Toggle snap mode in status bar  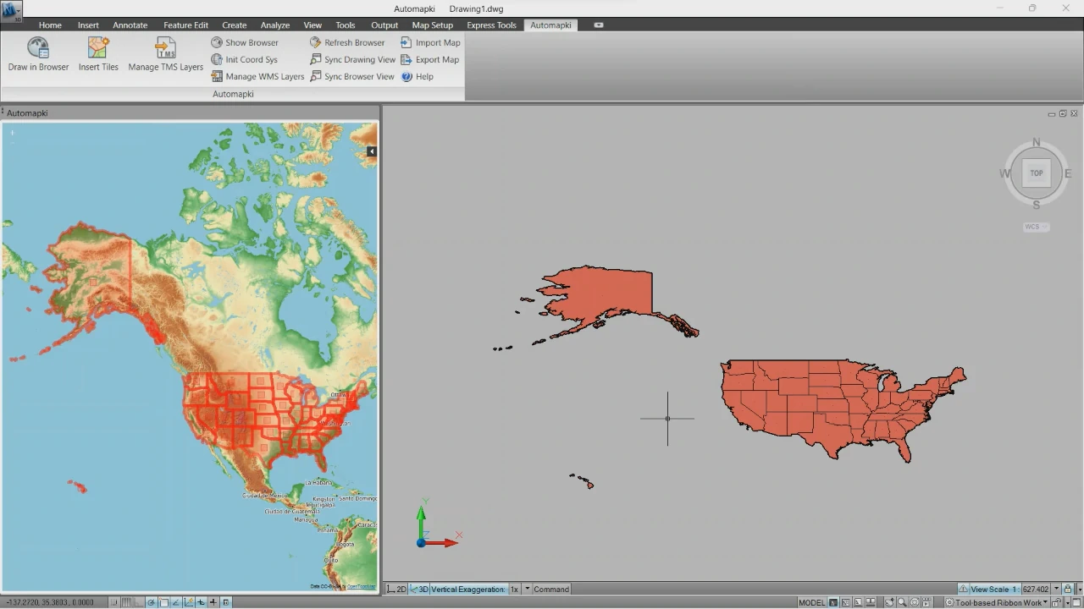point(114,602)
